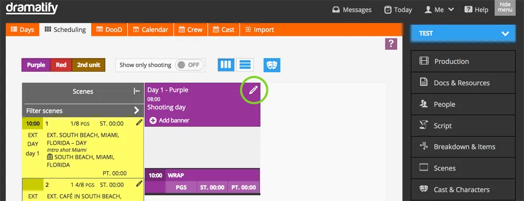524x201 pixels.
Task: Edit Day 1 - Purple pencil icon
Action: click(x=254, y=90)
